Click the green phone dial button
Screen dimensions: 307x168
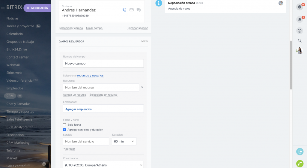coord(300,163)
